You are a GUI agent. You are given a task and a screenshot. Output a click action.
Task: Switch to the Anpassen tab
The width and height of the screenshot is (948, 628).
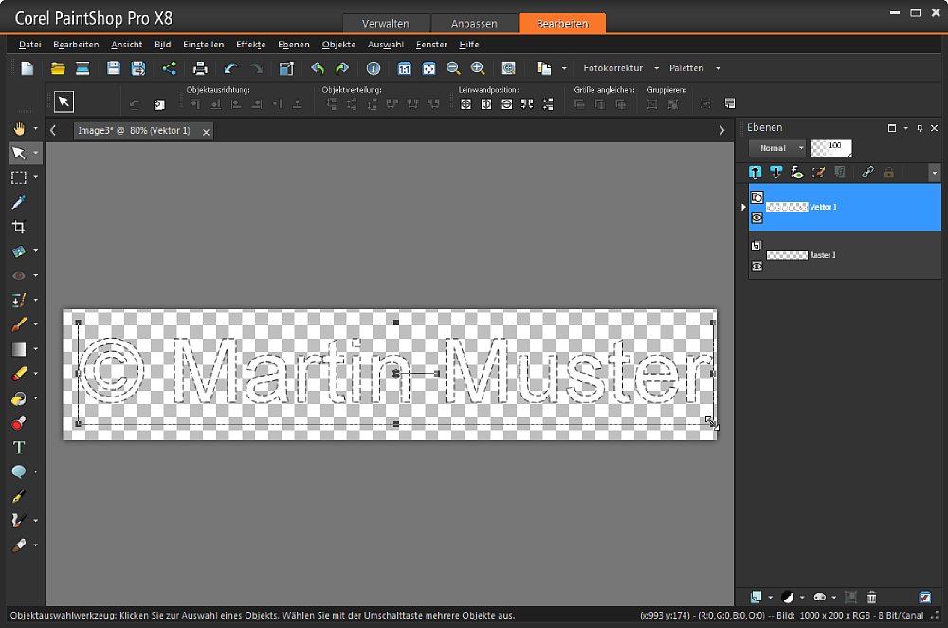click(x=474, y=23)
